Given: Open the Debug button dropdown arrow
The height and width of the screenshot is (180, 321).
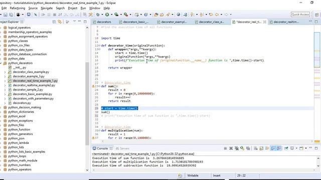Looking at the screenshot, I should 102,14.
